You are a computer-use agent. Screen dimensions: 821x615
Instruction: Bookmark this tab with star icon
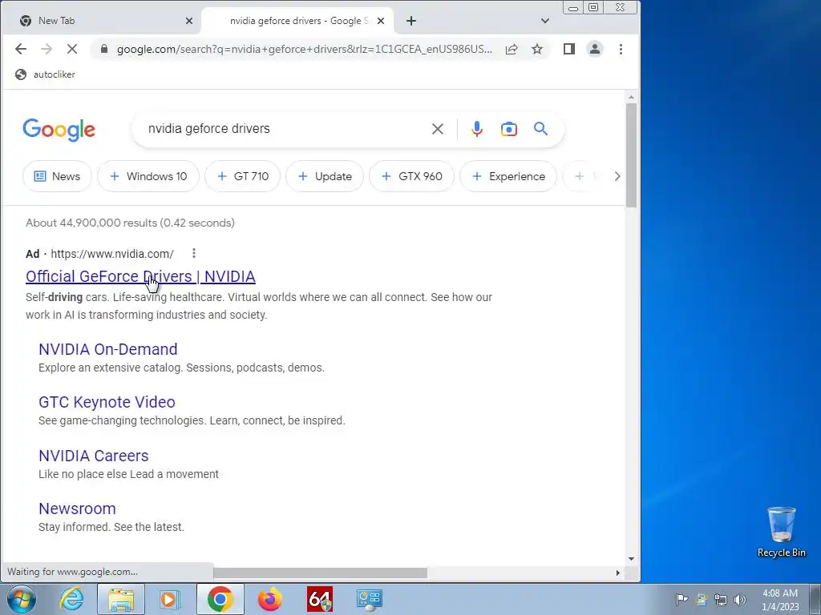(x=537, y=49)
